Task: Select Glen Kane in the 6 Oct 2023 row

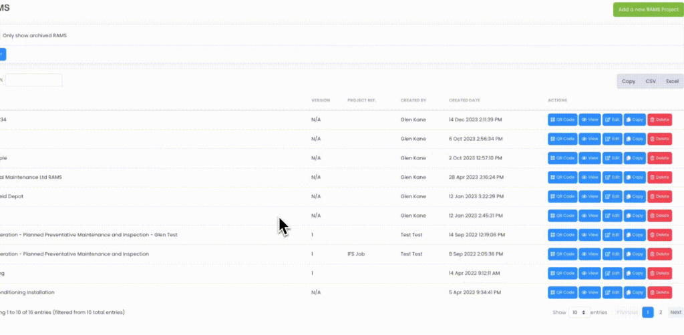Action: tap(413, 139)
